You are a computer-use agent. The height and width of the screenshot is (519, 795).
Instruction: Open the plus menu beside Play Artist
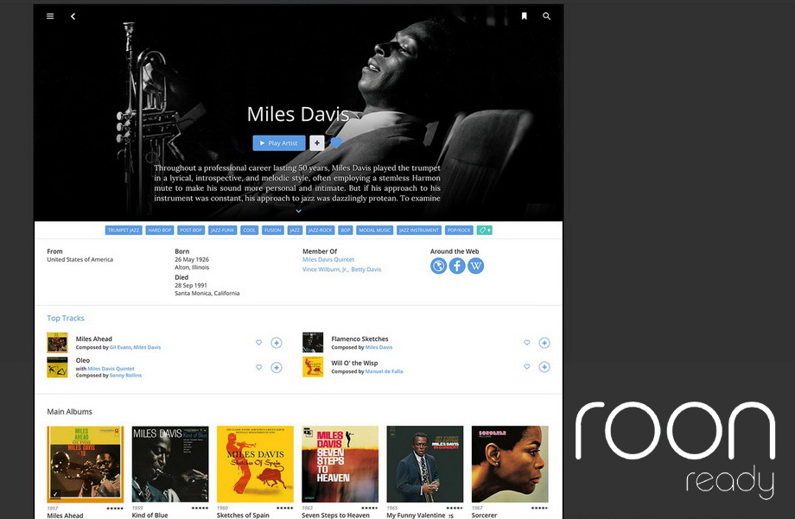[317, 143]
